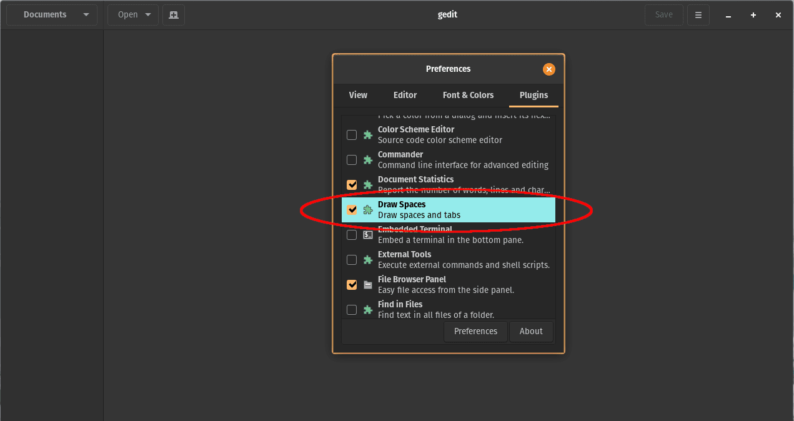Switch to the View tab

[358, 95]
